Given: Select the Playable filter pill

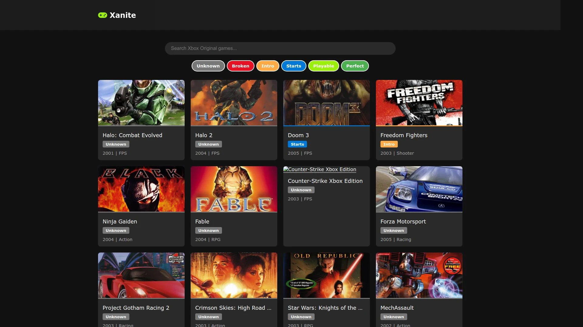Looking at the screenshot, I should pos(323,66).
